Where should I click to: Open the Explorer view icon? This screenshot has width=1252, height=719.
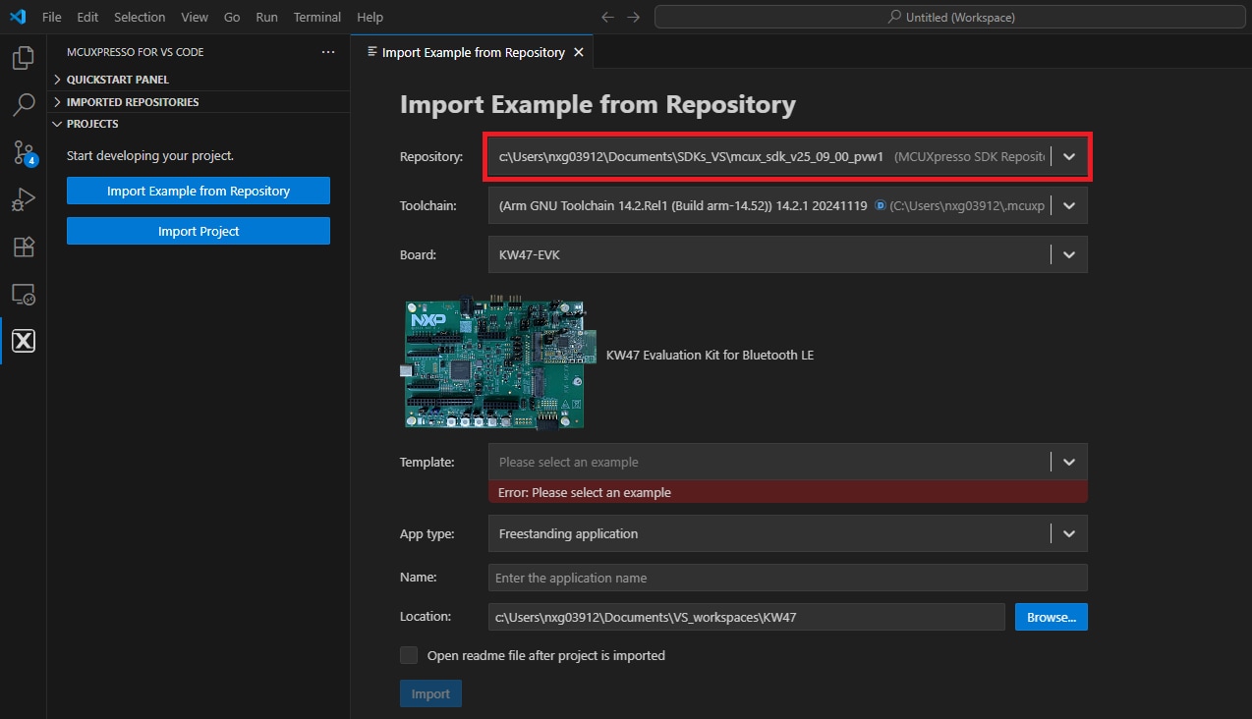(23, 58)
